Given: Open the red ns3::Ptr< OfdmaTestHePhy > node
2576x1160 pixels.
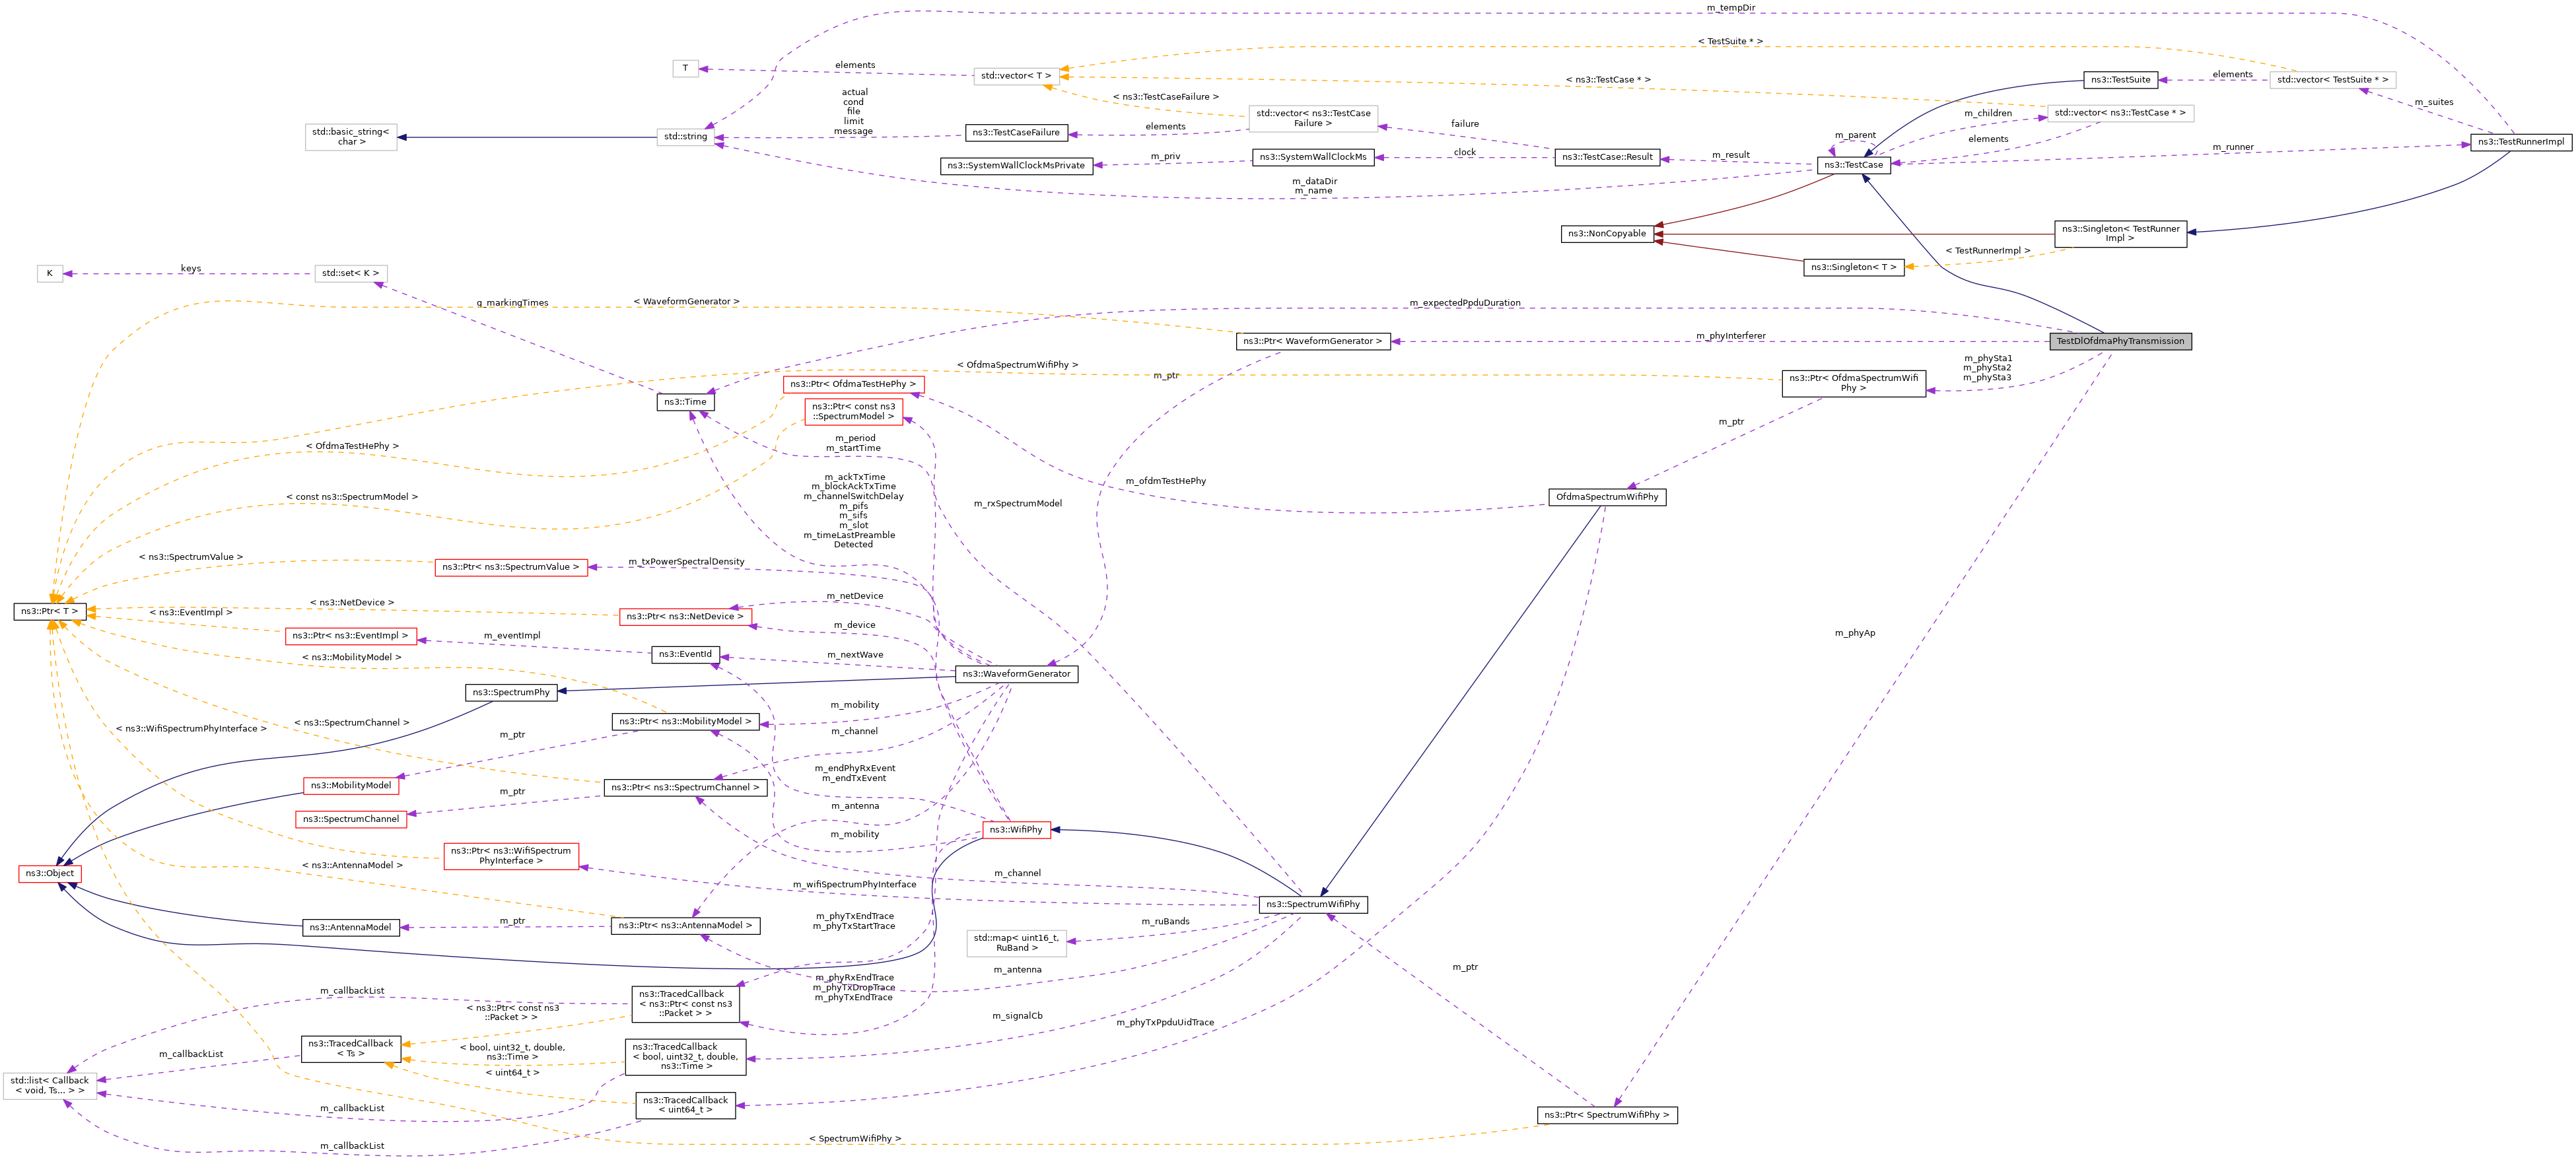Looking at the screenshot, I should 853,384.
